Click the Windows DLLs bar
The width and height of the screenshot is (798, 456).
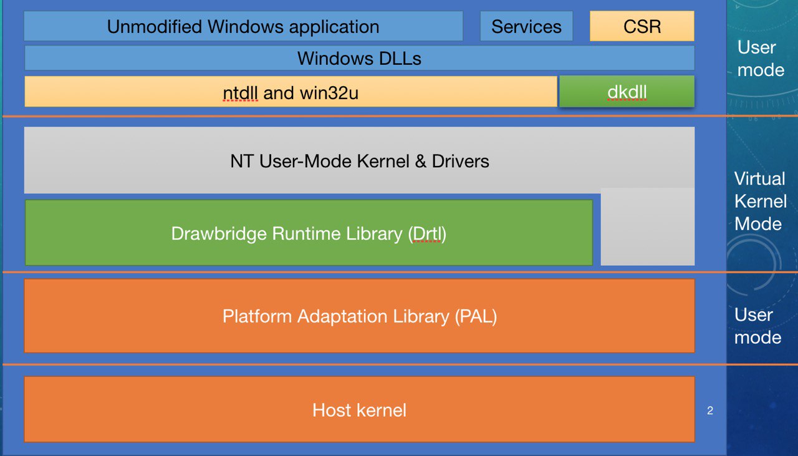pyautogui.click(x=359, y=58)
